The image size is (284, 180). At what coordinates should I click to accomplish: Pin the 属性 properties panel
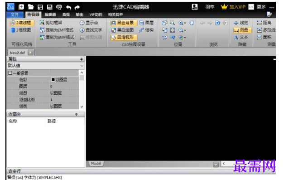click(82, 59)
